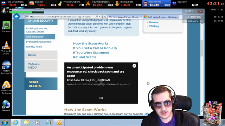The width and height of the screenshot is (225, 126).
Task: Click the search magnifier in address bar
Action: pyautogui.click(x=97, y=17)
